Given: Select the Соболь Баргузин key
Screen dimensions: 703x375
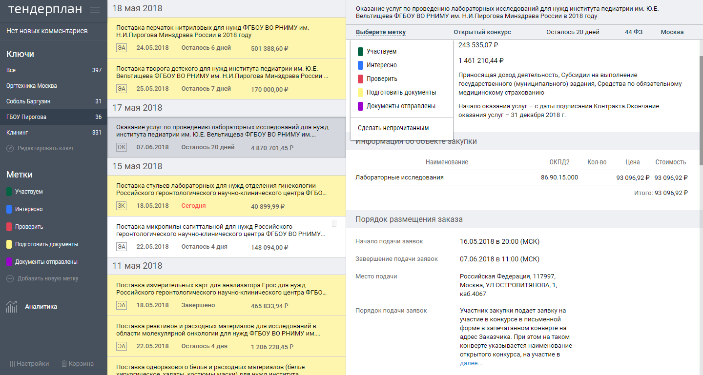Looking at the screenshot, I should tap(54, 101).
